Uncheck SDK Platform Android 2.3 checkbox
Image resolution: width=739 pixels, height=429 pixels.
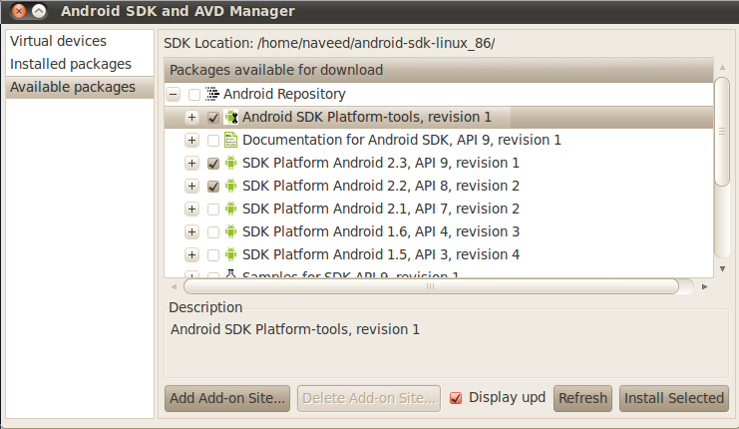[x=213, y=163]
